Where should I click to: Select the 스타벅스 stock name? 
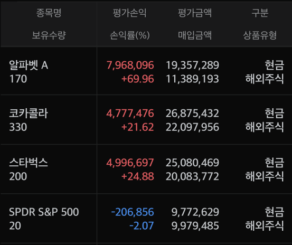[29, 163]
